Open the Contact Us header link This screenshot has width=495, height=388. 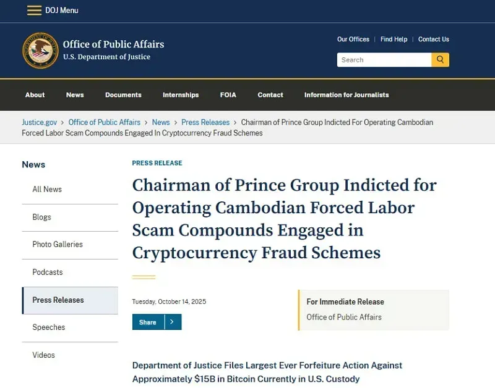(x=433, y=40)
